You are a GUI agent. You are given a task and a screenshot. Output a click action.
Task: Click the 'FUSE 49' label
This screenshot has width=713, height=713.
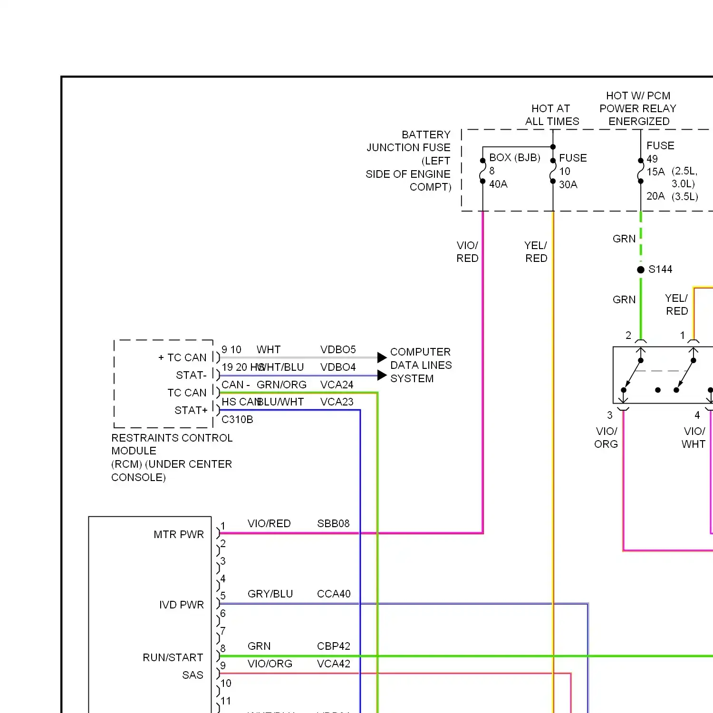(660, 152)
